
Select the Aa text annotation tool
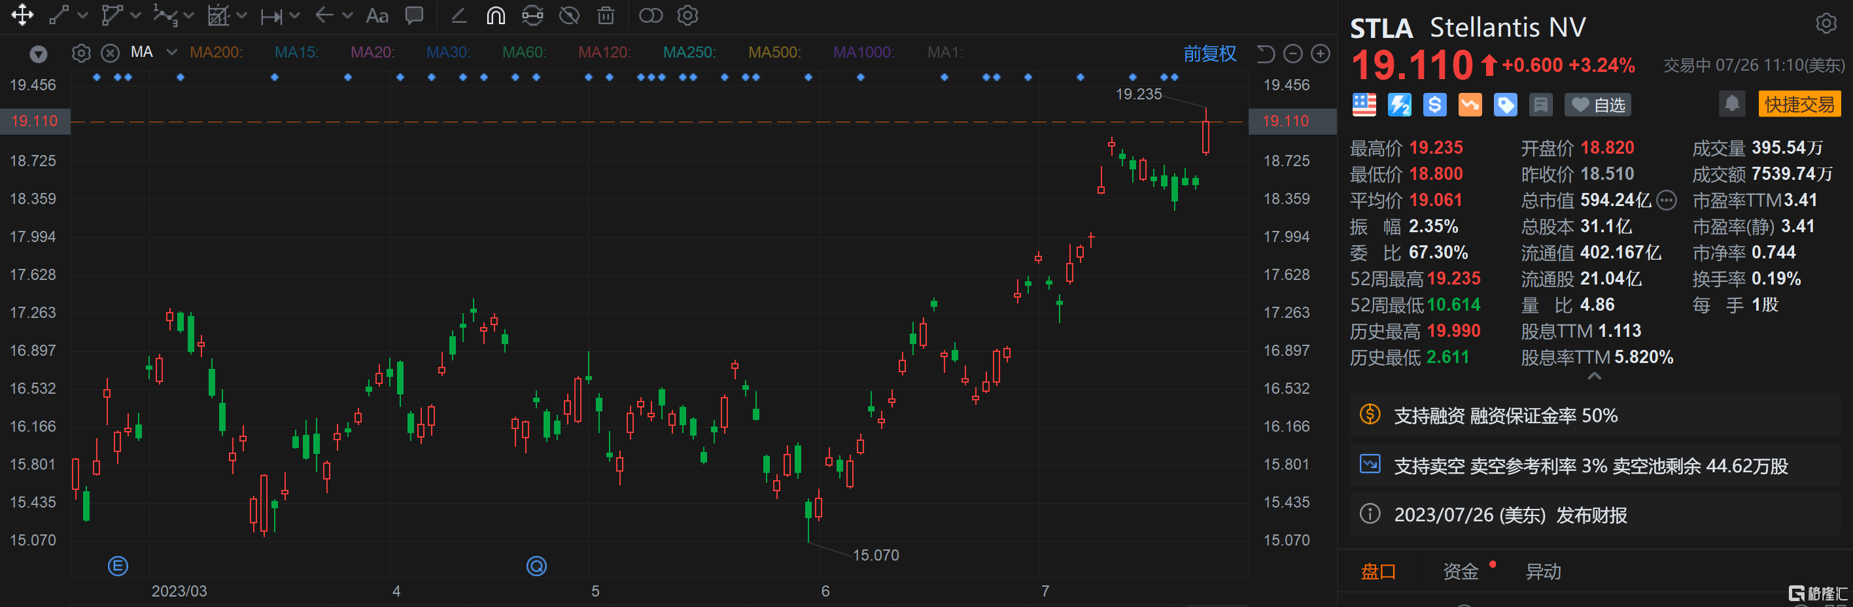(377, 15)
